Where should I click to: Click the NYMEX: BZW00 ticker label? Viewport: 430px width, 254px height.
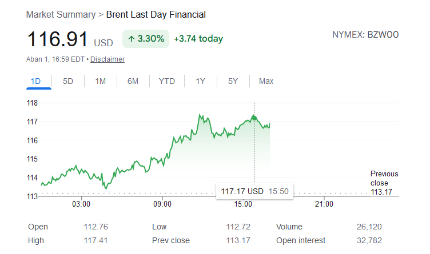(x=365, y=35)
